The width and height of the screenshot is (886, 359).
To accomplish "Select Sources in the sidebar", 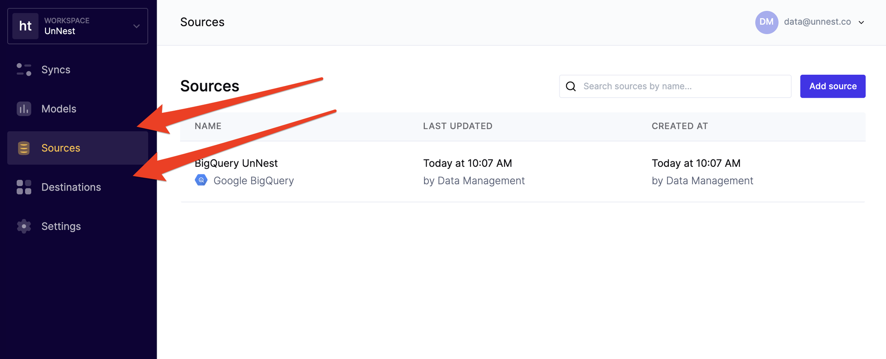I will [78, 148].
